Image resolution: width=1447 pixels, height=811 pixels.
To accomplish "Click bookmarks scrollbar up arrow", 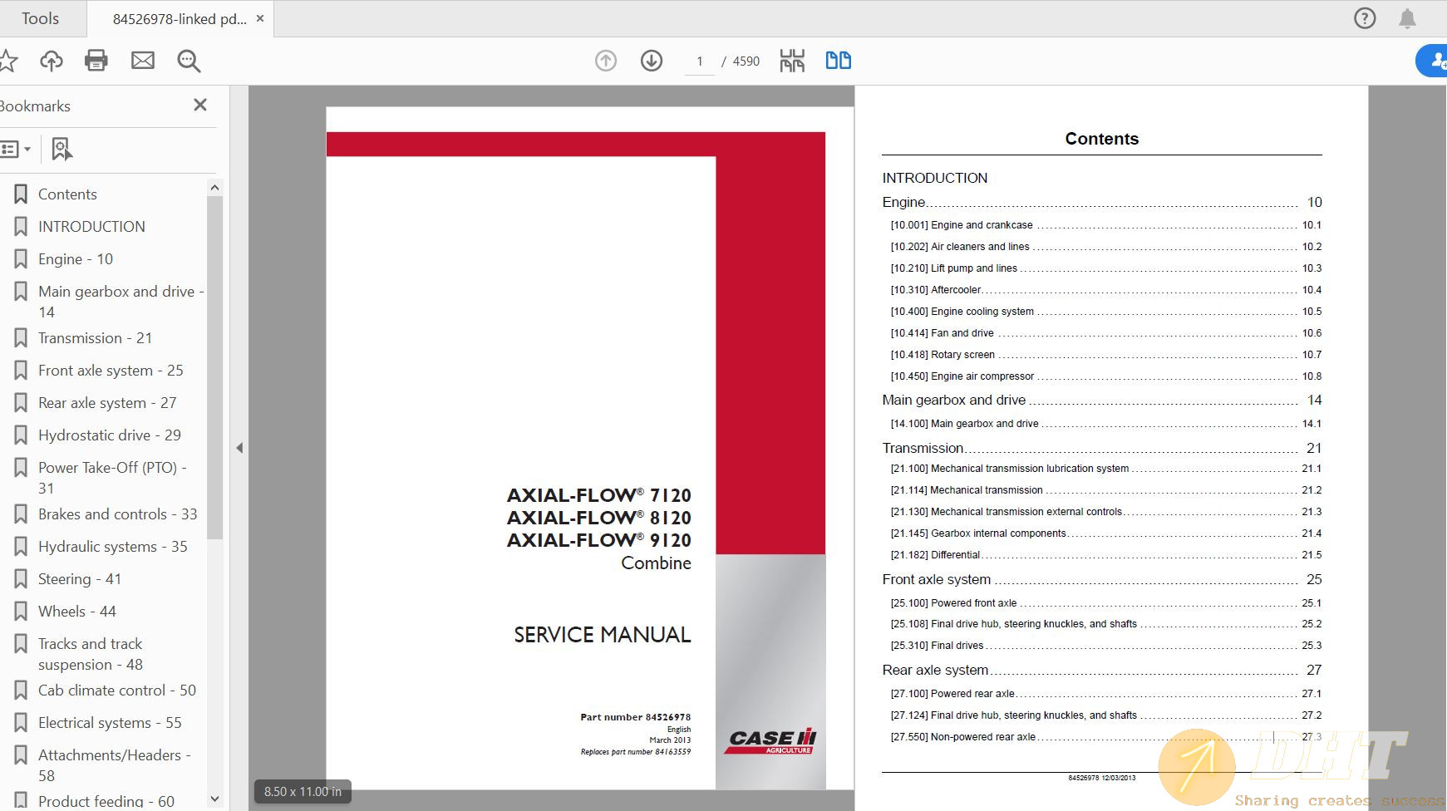I will pos(215,188).
